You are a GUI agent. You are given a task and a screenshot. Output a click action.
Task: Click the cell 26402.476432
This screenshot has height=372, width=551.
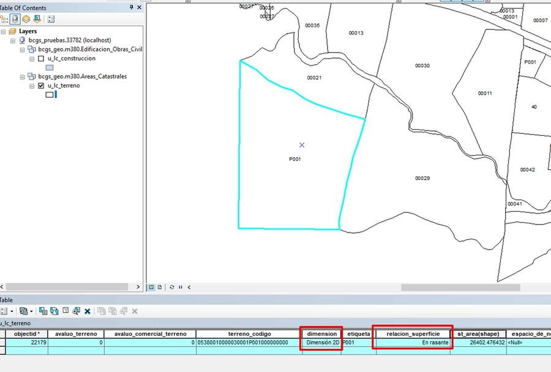tap(478, 342)
